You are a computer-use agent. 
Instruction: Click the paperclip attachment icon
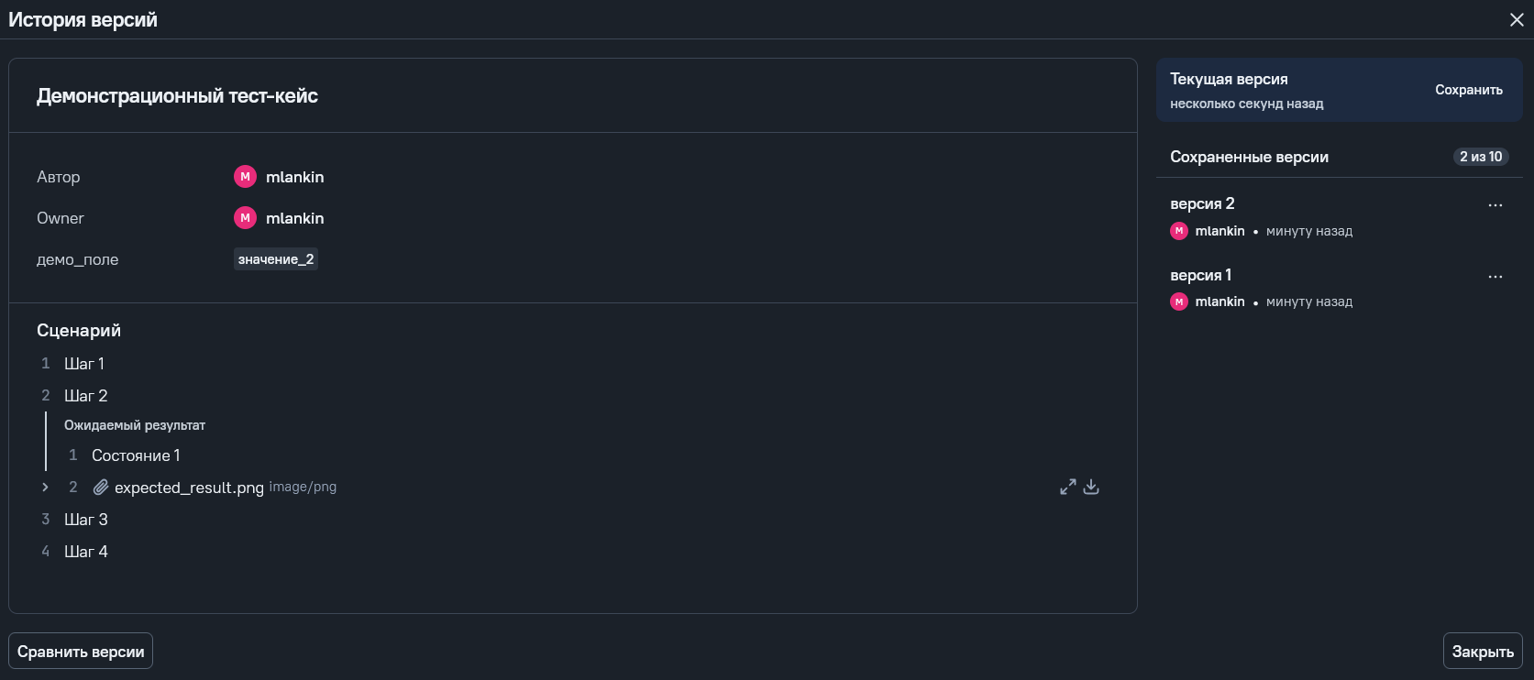[x=101, y=488]
